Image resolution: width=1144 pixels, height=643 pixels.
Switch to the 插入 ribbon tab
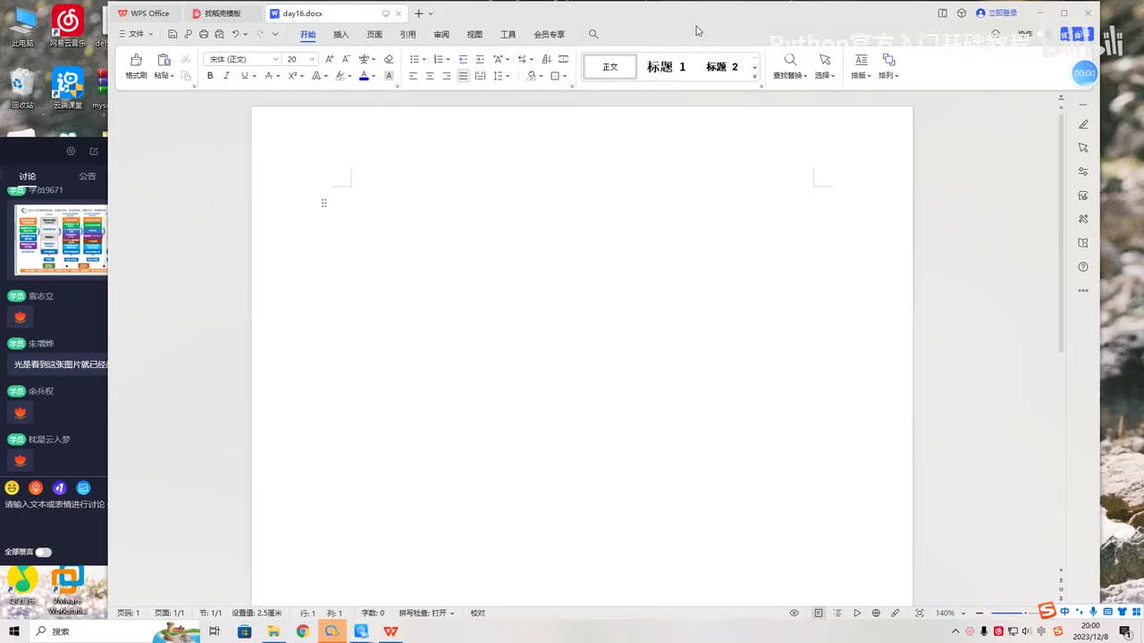pos(341,35)
